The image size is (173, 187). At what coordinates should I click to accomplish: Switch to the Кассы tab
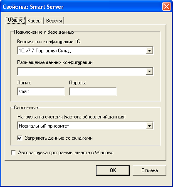click(x=35, y=21)
